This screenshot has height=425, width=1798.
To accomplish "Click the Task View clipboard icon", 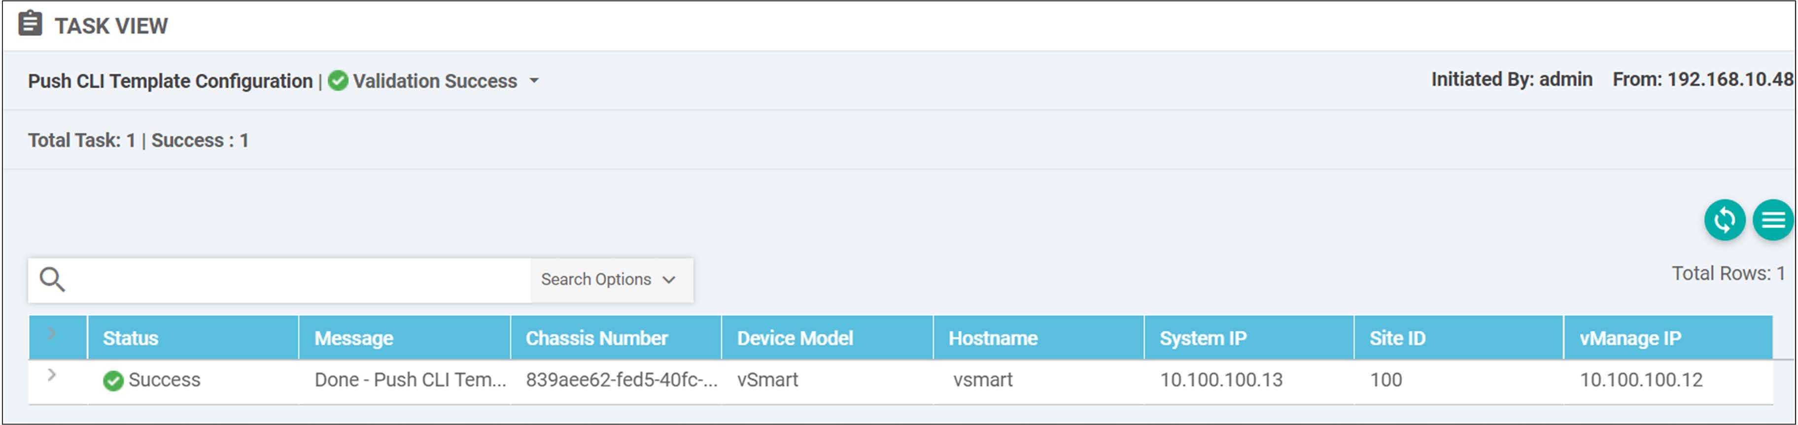I will click(30, 24).
